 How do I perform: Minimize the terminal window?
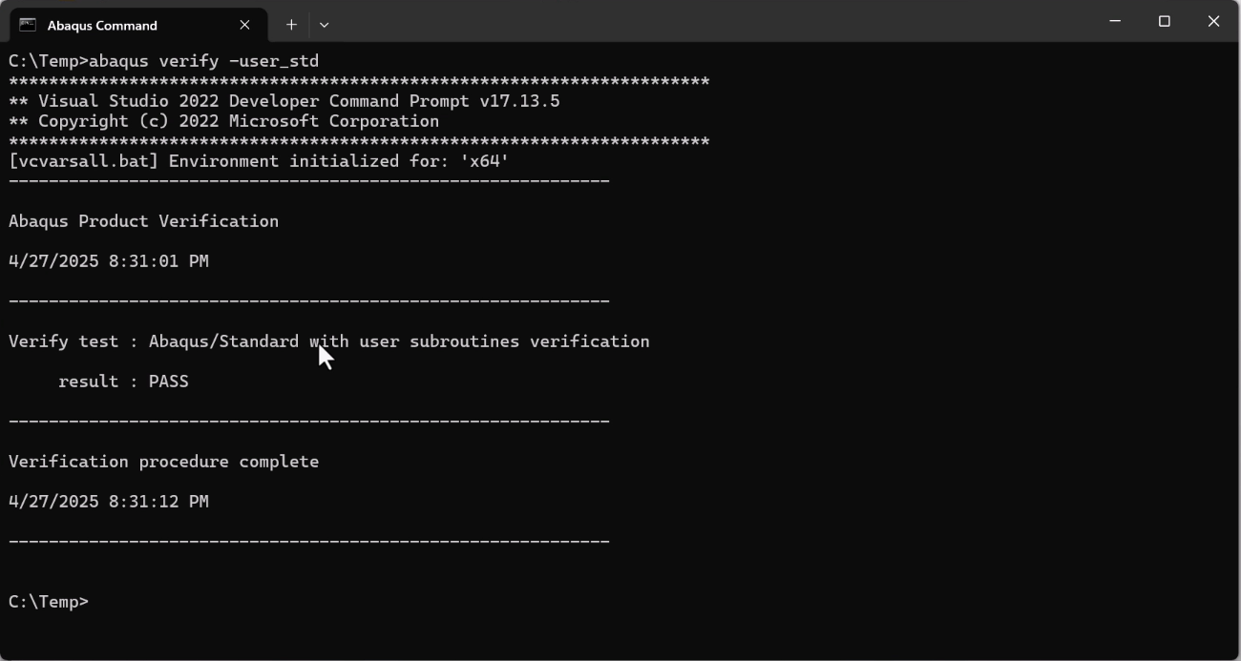1114,21
